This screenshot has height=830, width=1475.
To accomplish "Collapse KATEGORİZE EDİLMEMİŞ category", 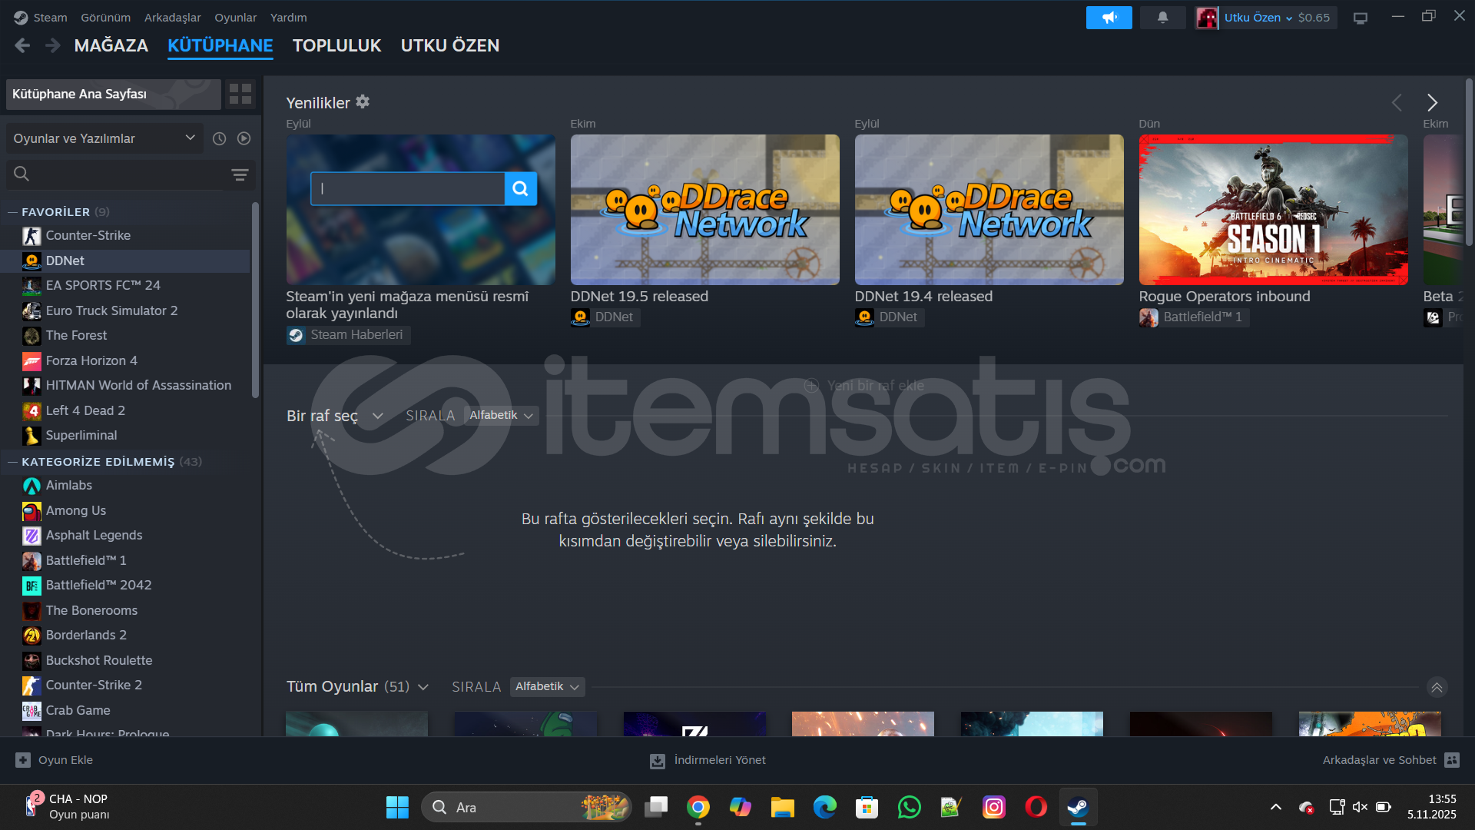I will click(13, 462).
